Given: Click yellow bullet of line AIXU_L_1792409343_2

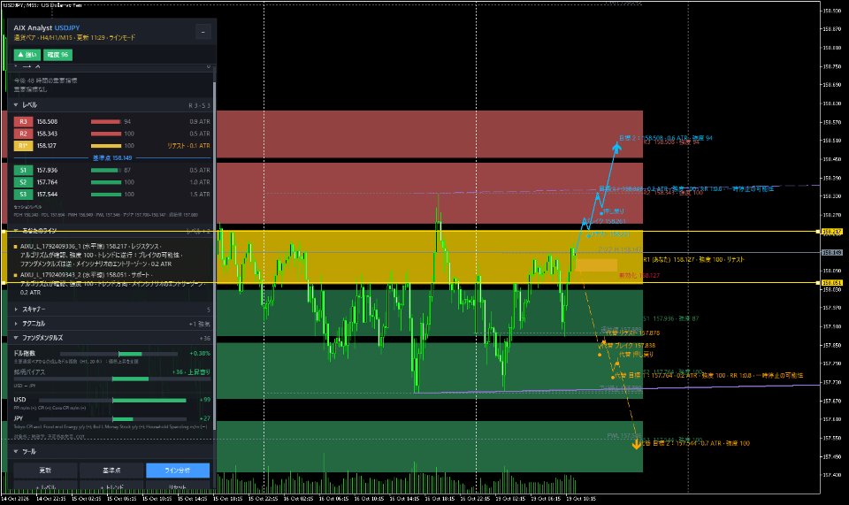Looking at the screenshot, I should 16,275.
